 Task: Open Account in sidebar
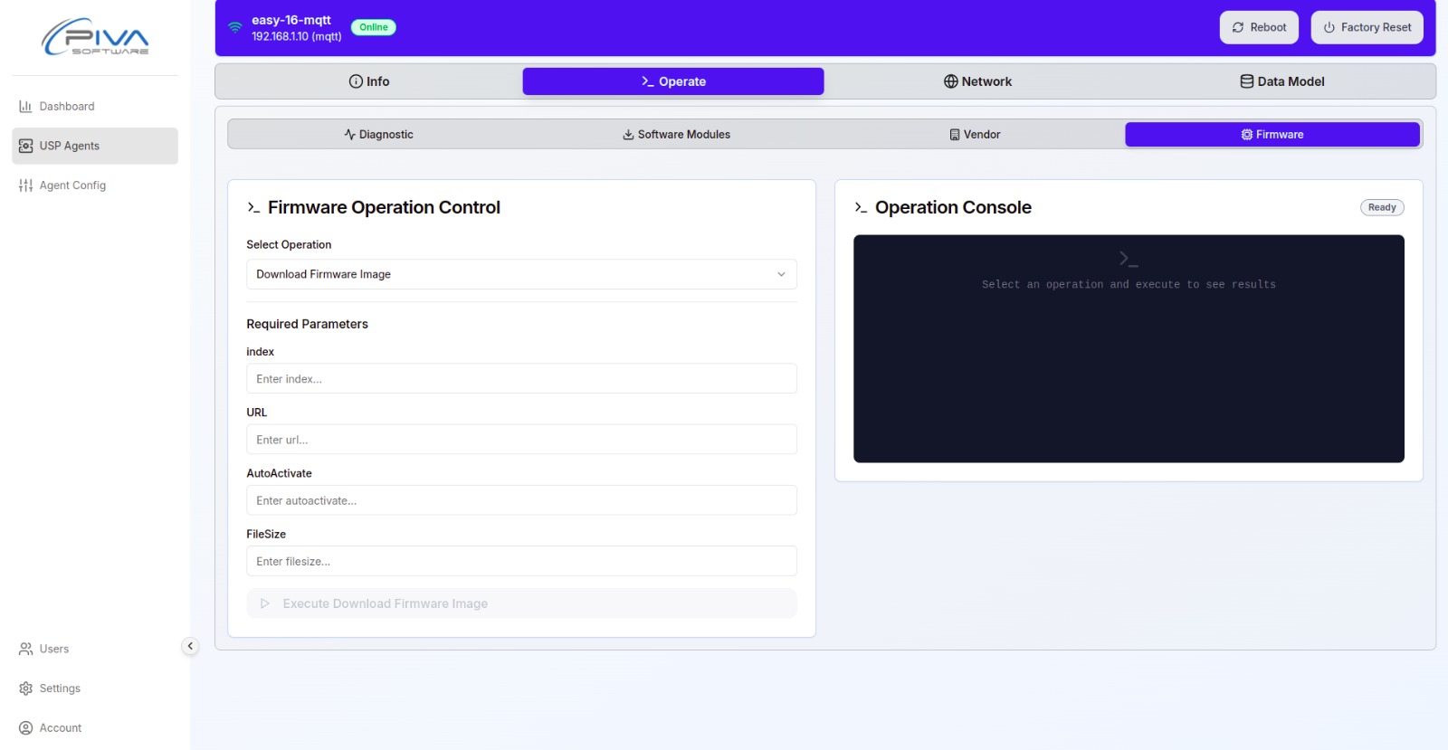pos(60,728)
